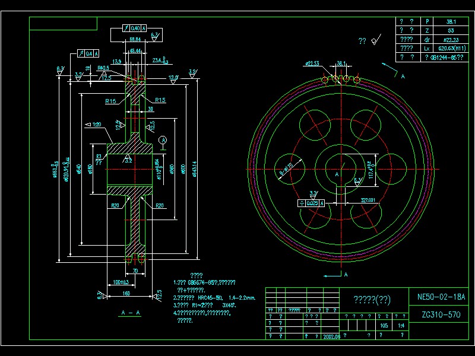
Task: Select the R15 label right of web
Action: tap(160, 100)
